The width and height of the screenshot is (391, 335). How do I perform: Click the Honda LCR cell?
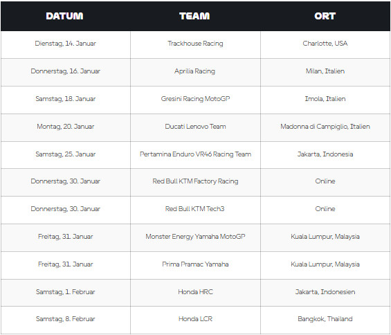pyautogui.click(x=195, y=319)
